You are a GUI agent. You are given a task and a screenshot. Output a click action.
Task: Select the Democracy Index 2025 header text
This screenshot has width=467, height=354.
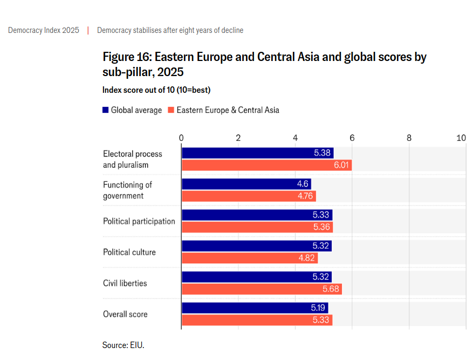(44, 30)
